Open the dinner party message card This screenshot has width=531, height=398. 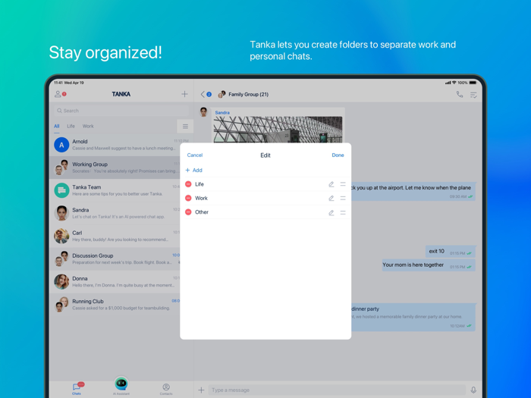tap(413, 317)
